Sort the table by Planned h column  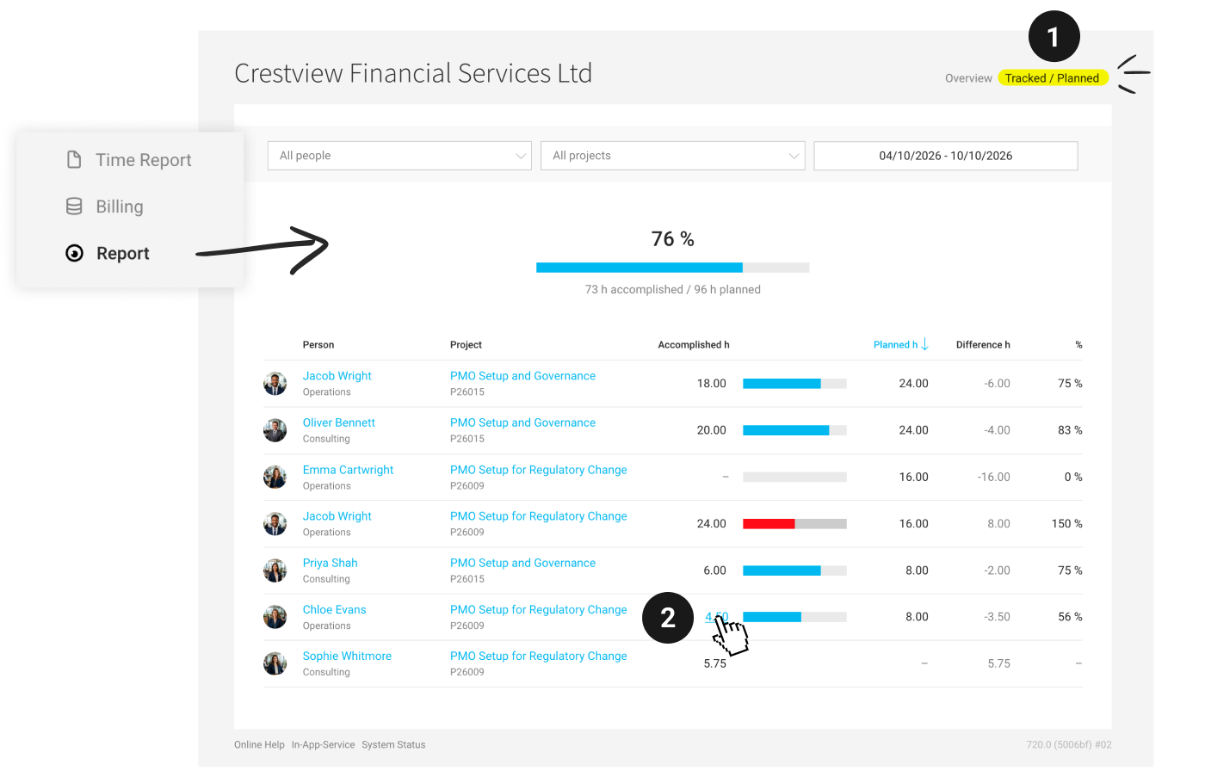895,345
